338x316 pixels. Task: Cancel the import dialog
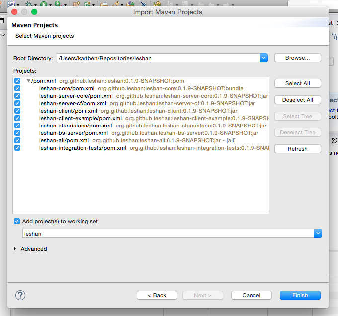(x=252, y=295)
